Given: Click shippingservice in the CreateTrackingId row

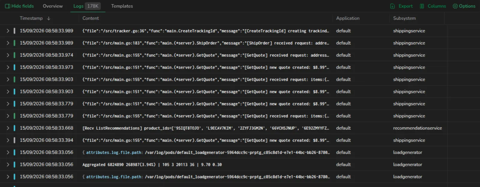Looking at the screenshot, I should point(409,31).
